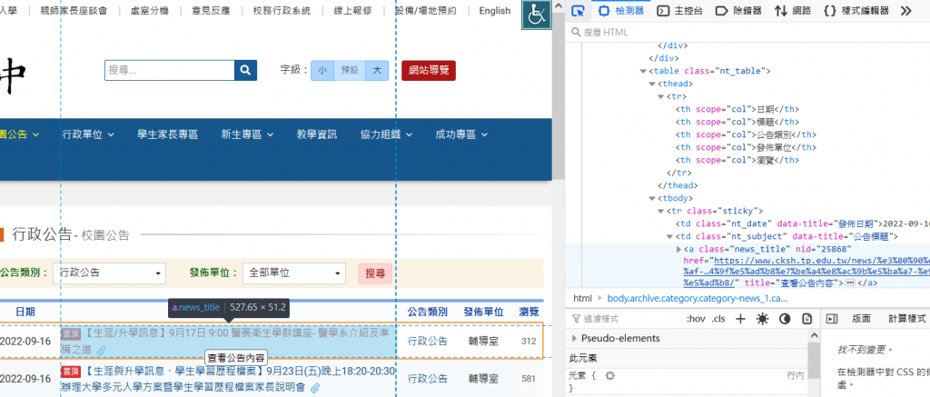Select the <th scope="col">瀏覽 DOM line
The width and height of the screenshot is (930, 397).
point(737,160)
